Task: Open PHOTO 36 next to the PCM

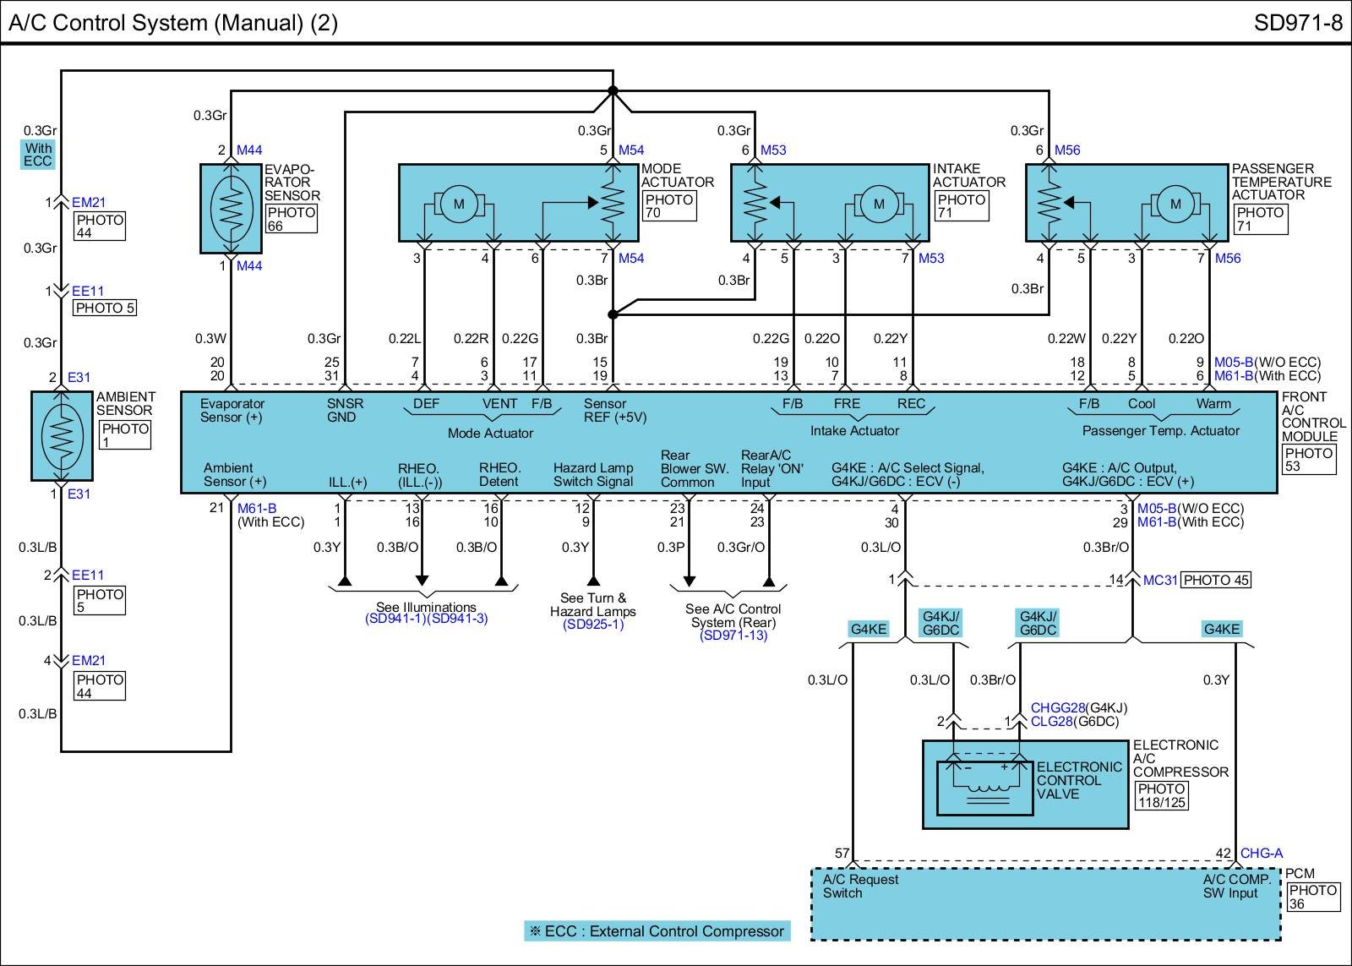Action: pyautogui.click(x=1313, y=897)
